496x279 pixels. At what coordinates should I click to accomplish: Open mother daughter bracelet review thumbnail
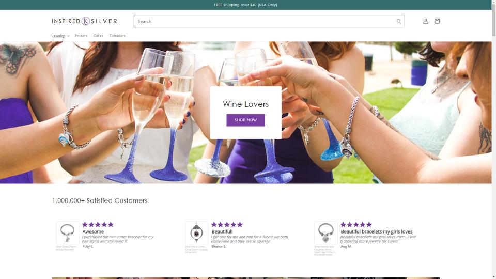(326, 233)
